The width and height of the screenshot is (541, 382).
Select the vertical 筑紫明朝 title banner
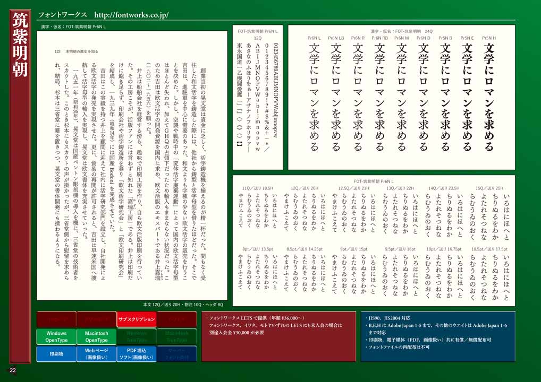[x=20, y=186]
